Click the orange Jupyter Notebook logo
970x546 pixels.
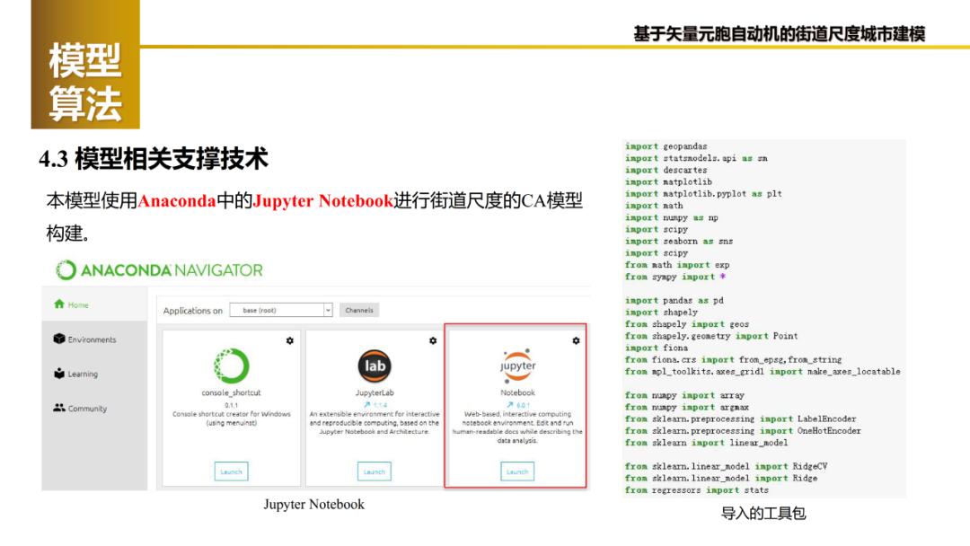point(517,366)
